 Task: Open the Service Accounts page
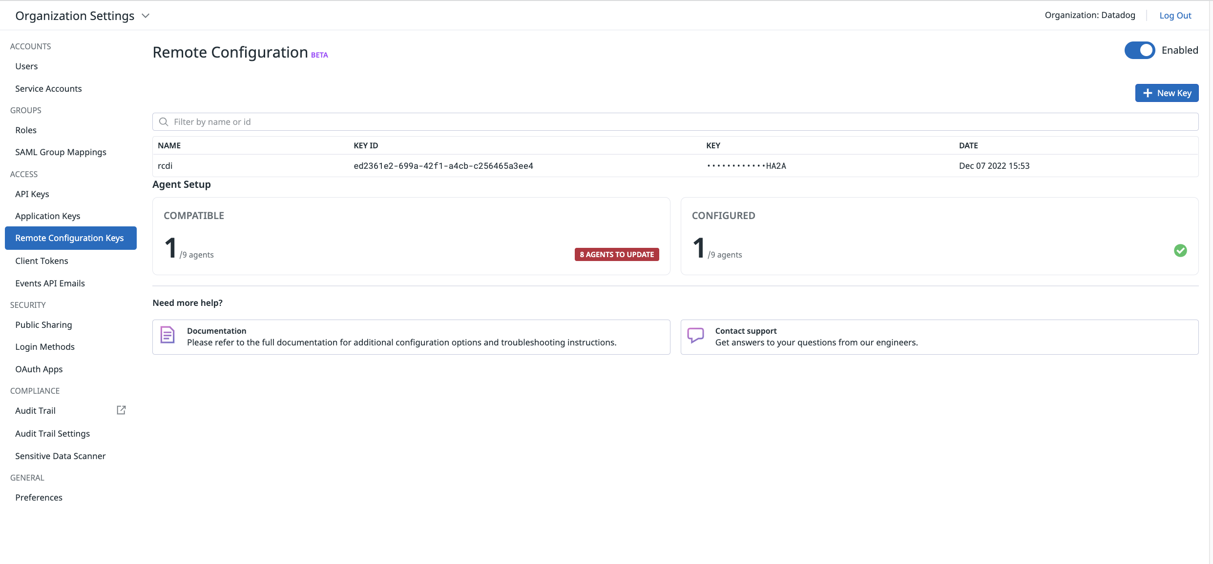pos(48,89)
